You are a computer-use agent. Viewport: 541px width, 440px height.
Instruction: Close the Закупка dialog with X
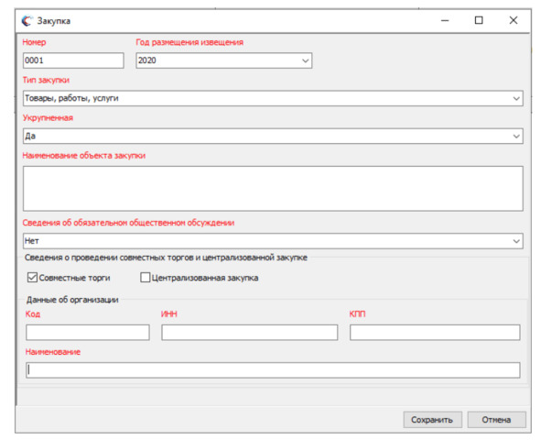(513, 20)
